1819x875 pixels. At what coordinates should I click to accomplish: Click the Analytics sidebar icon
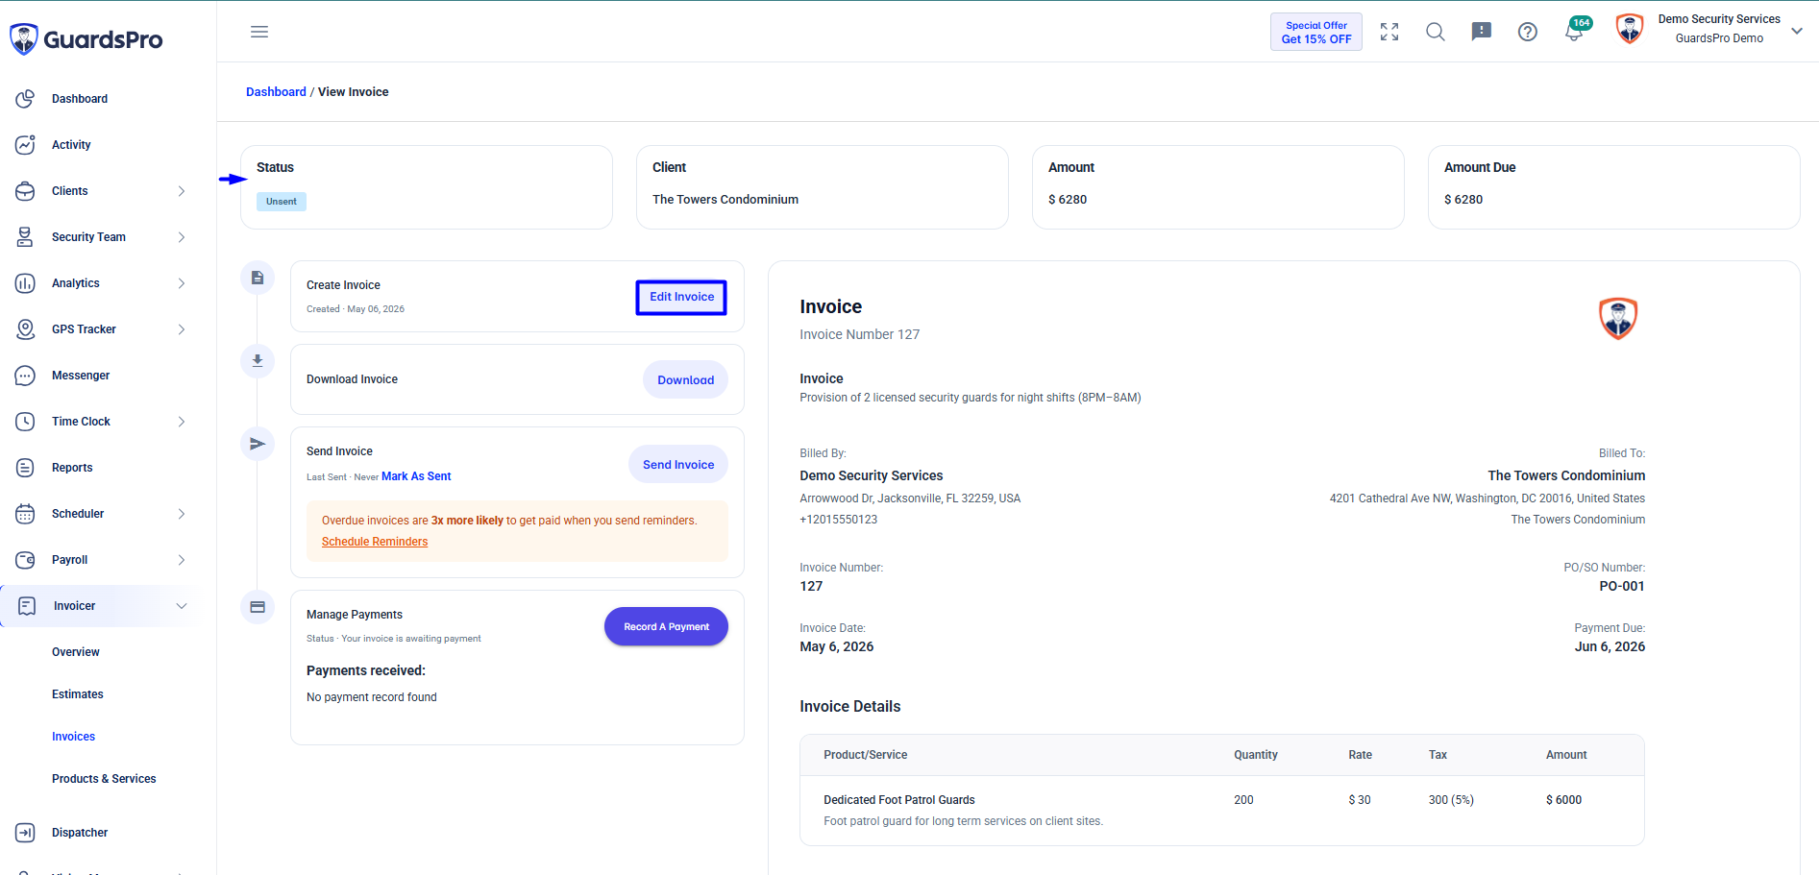pyautogui.click(x=26, y=283)
